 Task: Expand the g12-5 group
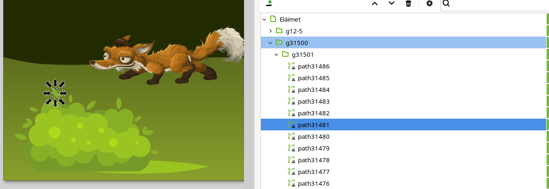coord(270,31)
